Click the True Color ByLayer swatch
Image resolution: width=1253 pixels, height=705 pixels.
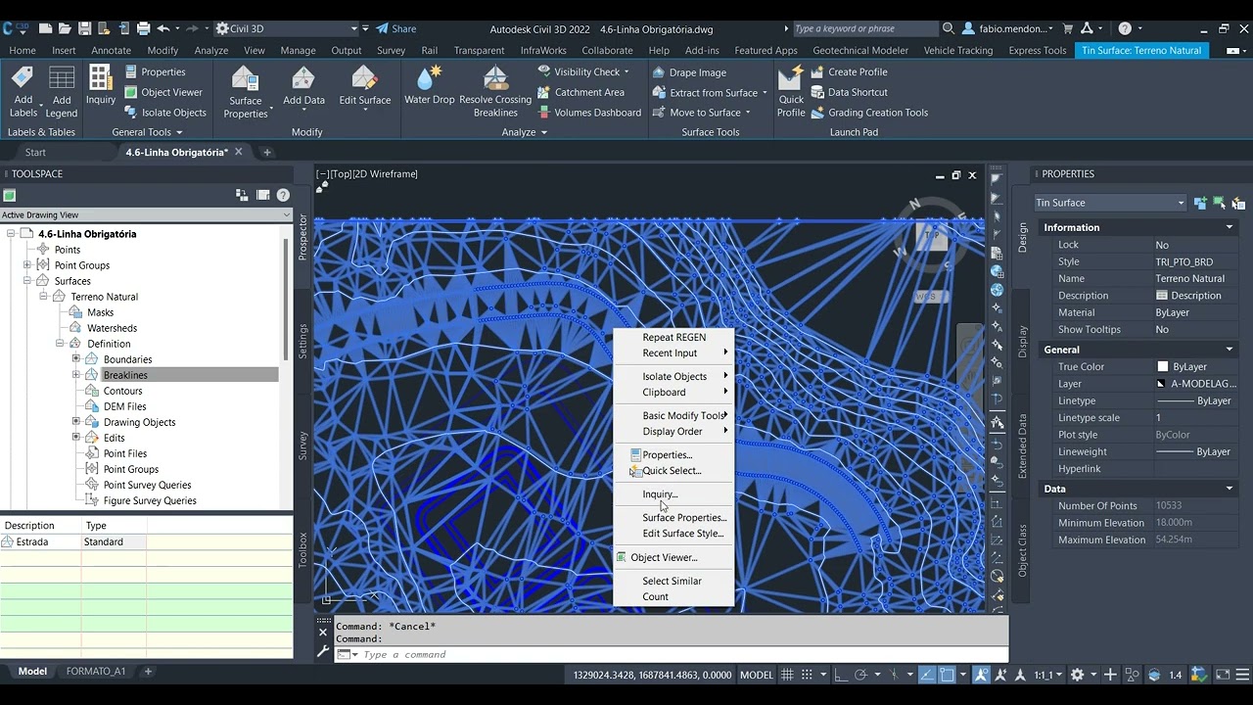[1163, 366]
